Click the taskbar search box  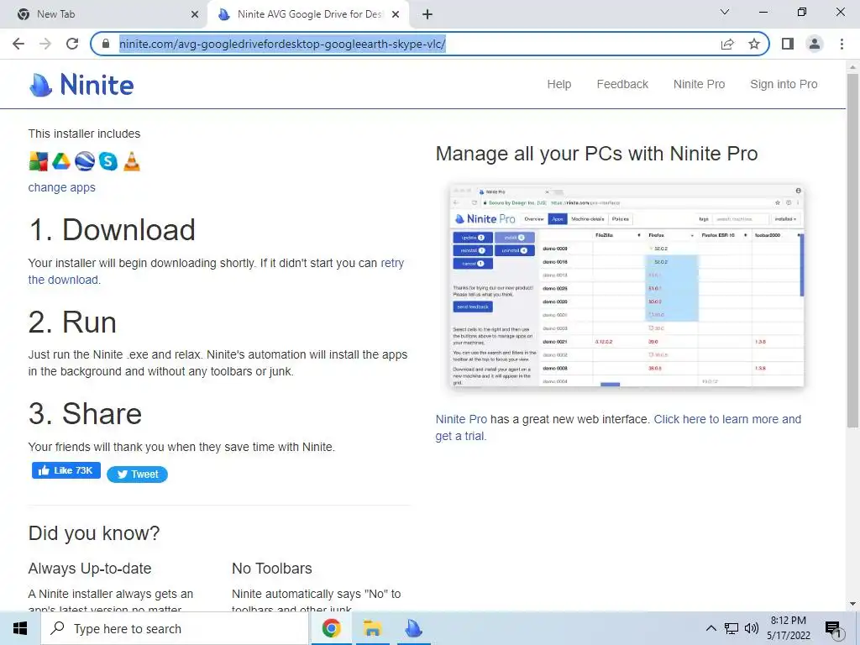[175, 628]
